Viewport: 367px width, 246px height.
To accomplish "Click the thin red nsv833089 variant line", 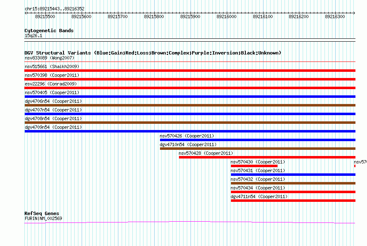I will (190, 61).
